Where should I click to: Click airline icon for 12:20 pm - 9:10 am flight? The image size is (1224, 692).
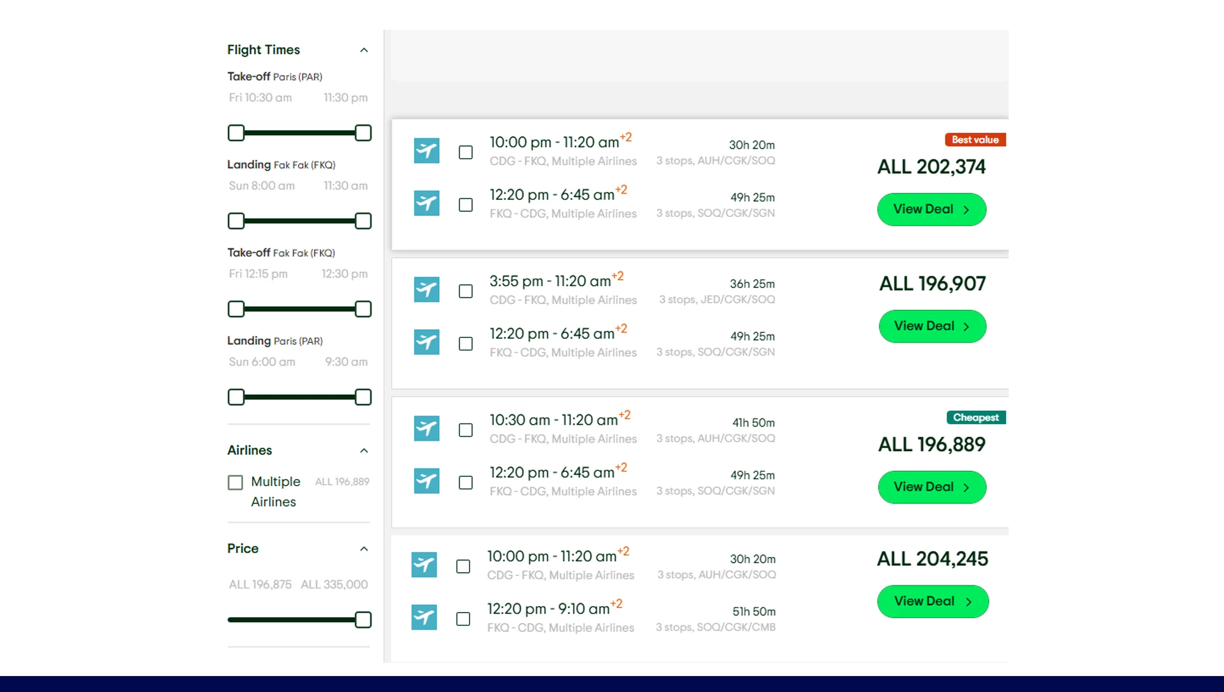[x=424, y=617]
